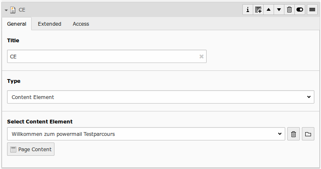Expand the Select Content Element dropdown
The width and height of the screenshot is (321, 169).
pos(146,134)
